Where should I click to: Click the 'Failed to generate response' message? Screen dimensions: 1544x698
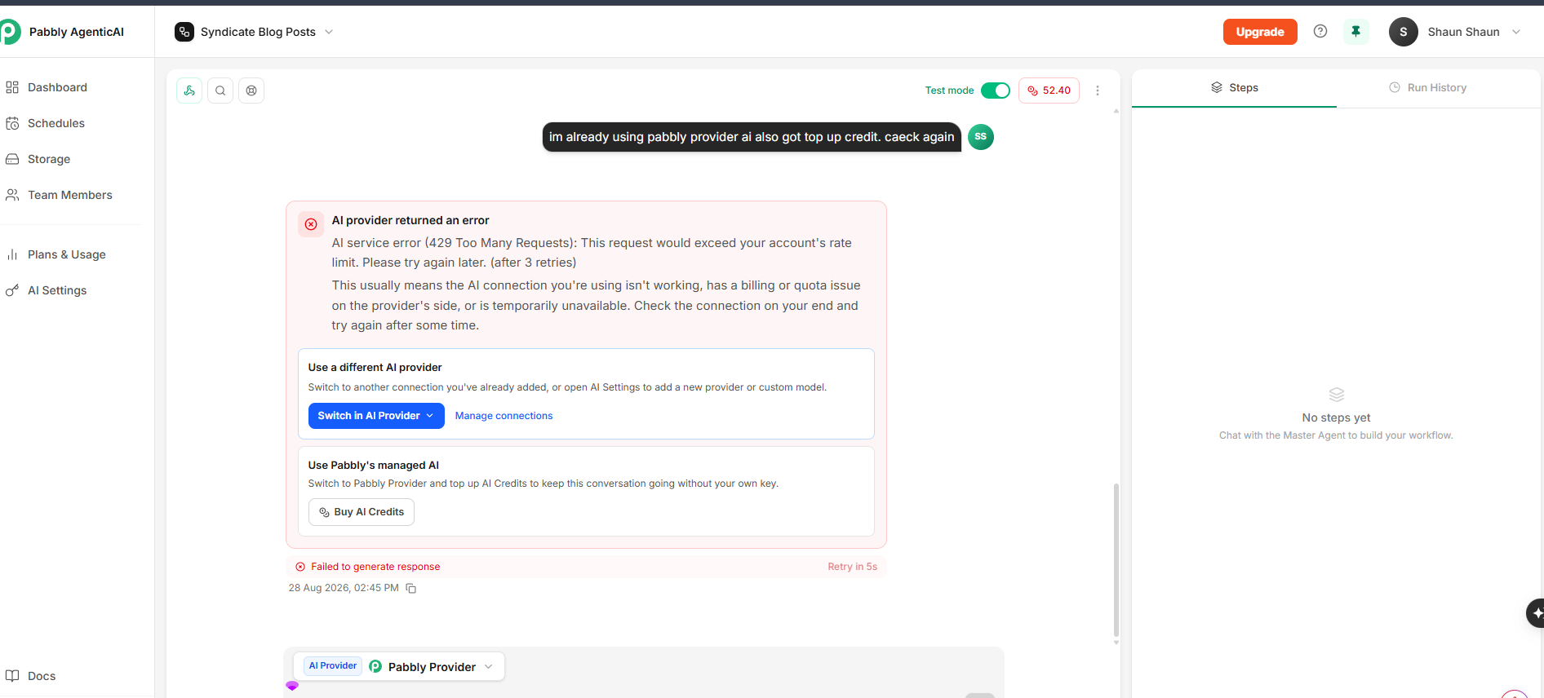375,567
